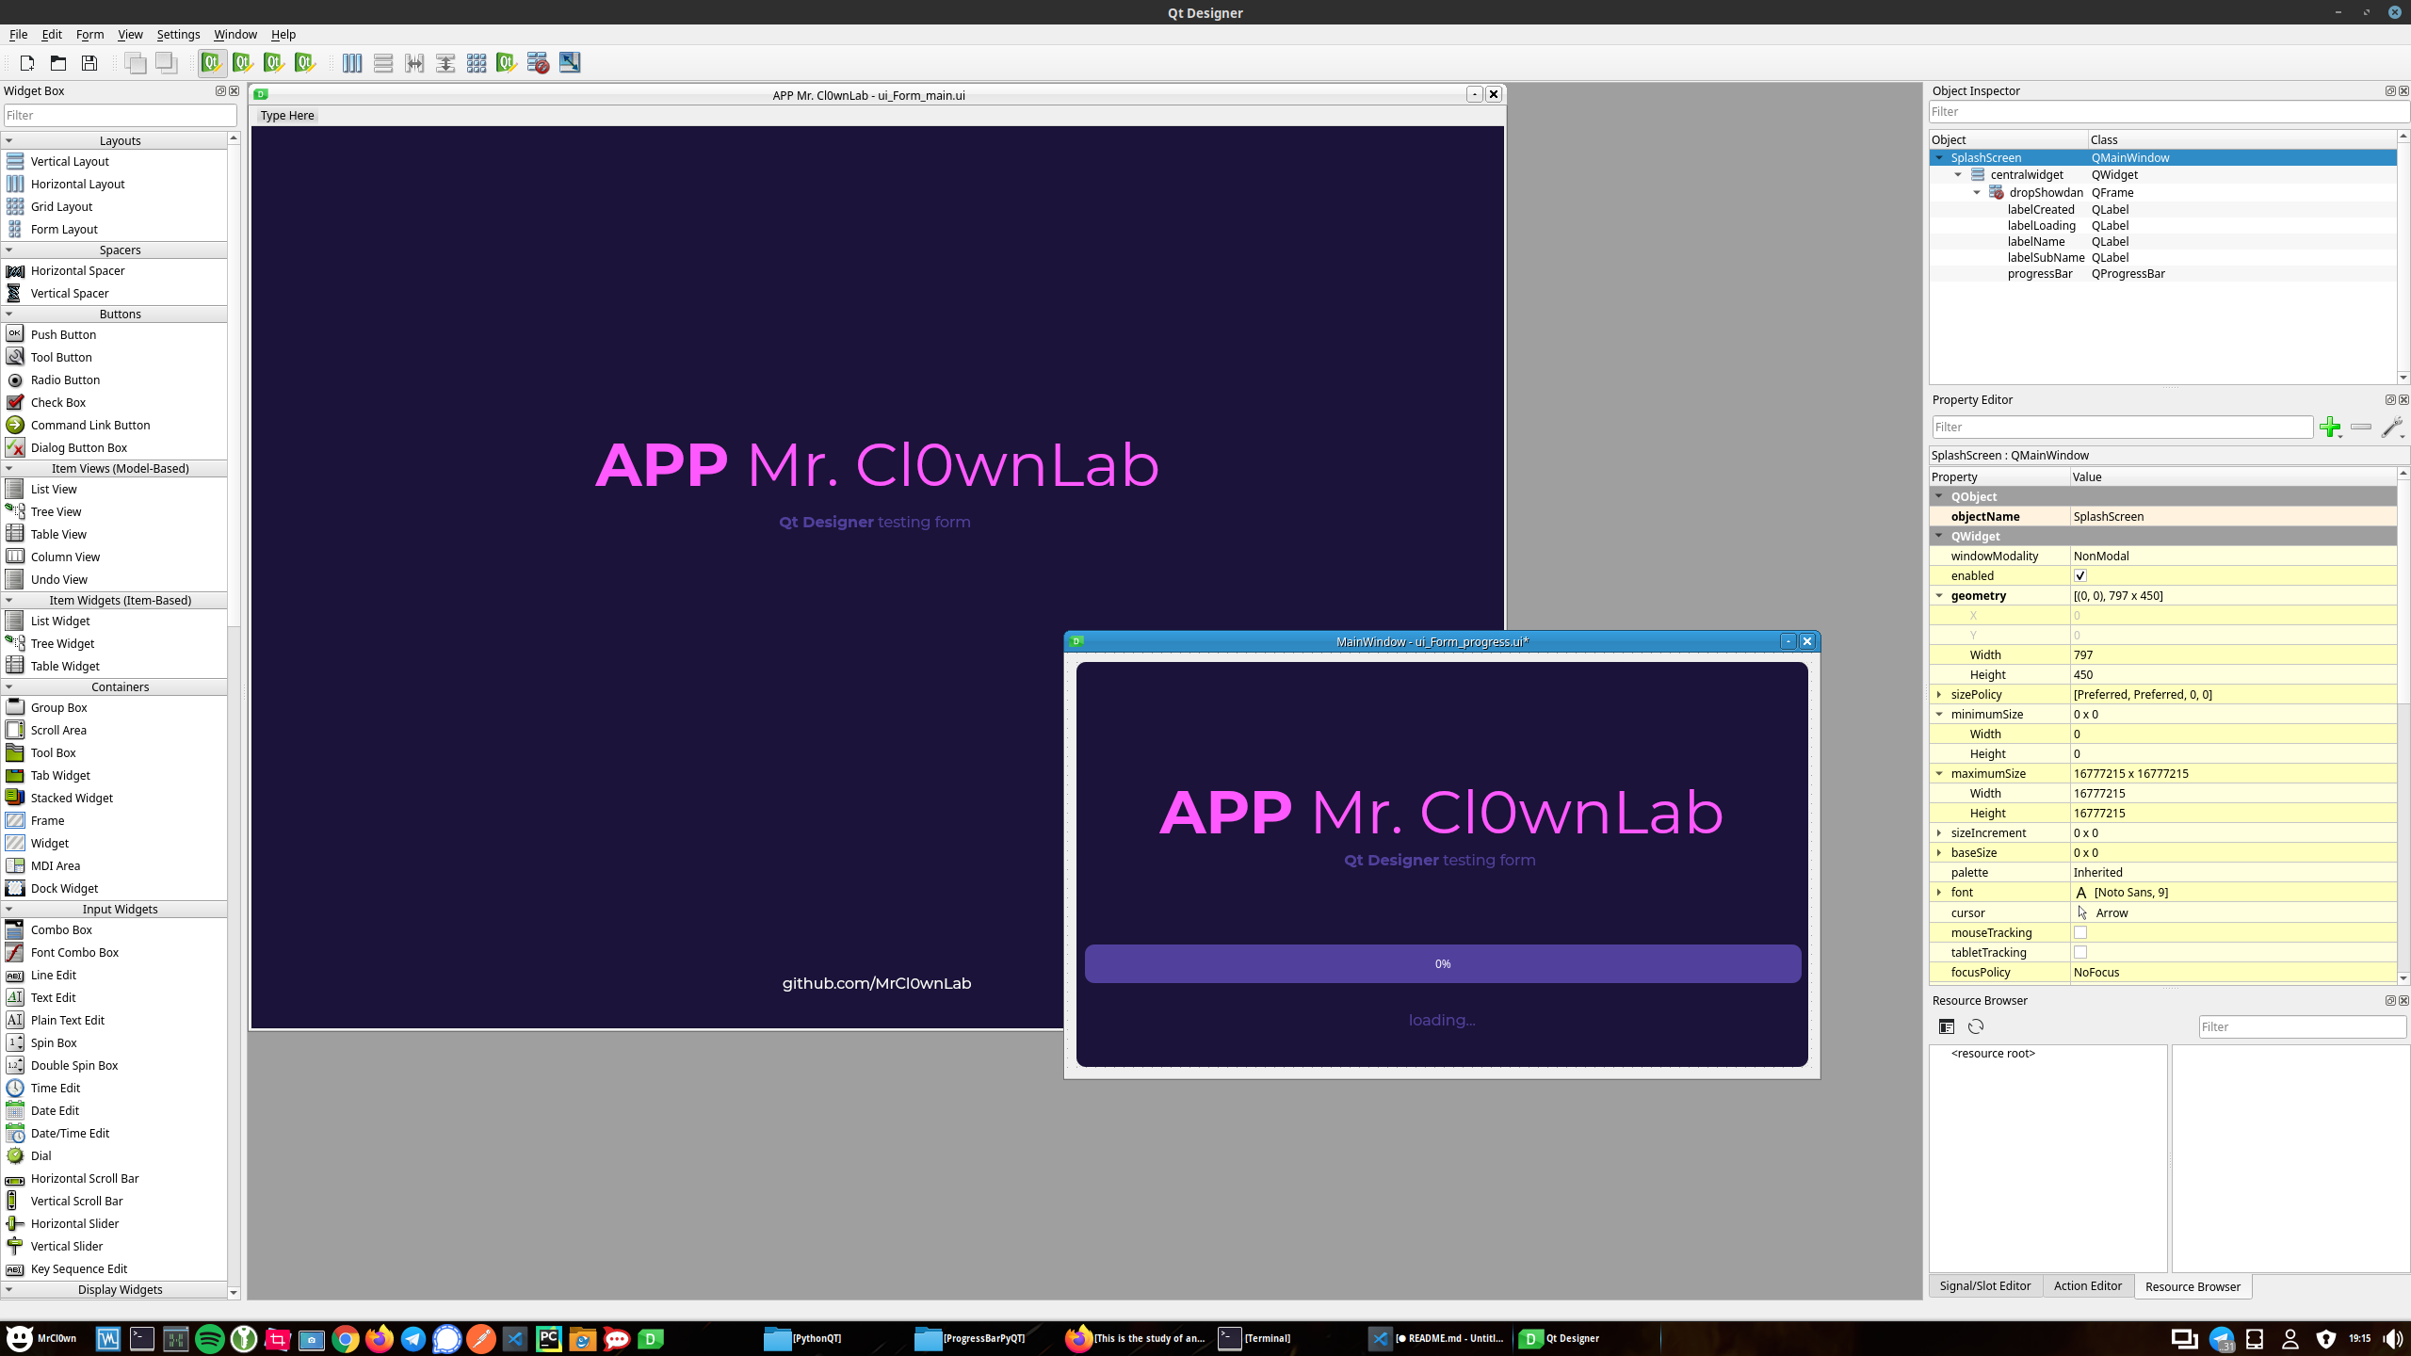The width and height of the screenshot is (2411, 1356).
Task: Click the Adjust Size toolbar icon
Action: (x=569, y=63)
